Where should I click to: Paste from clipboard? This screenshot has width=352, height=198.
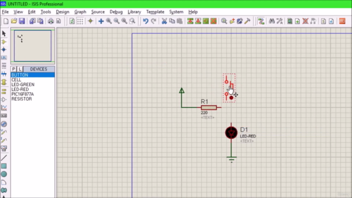[180, 21]
